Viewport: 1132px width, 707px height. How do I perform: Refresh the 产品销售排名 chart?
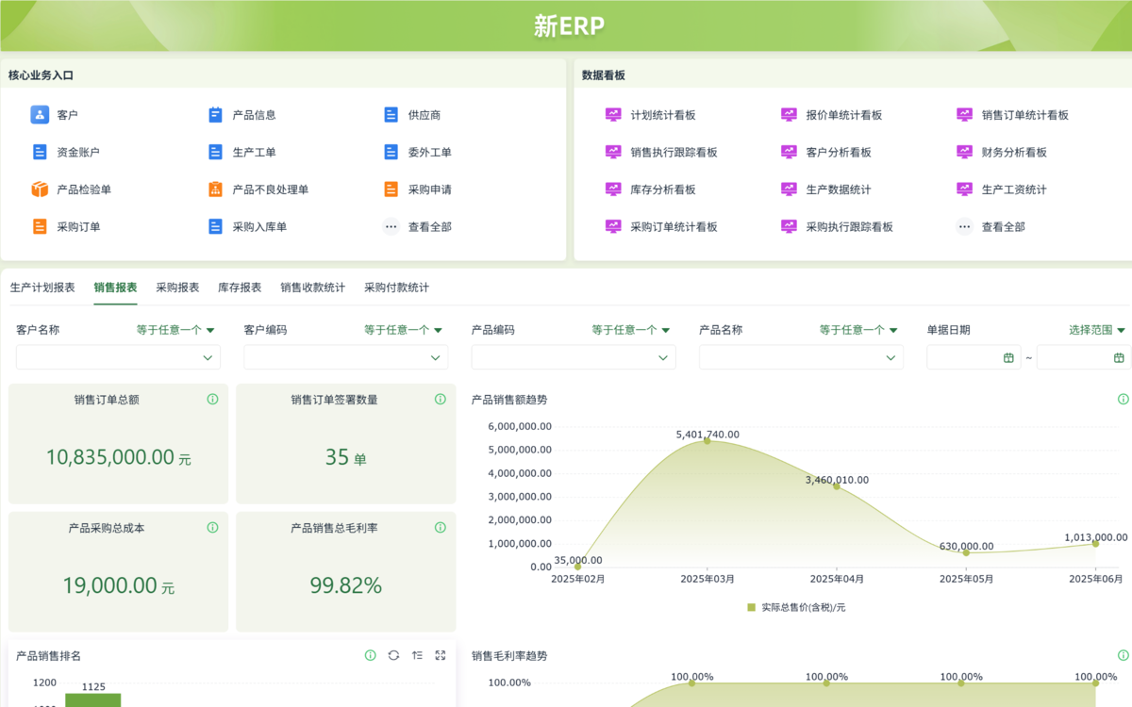click(x=393, y=655)
